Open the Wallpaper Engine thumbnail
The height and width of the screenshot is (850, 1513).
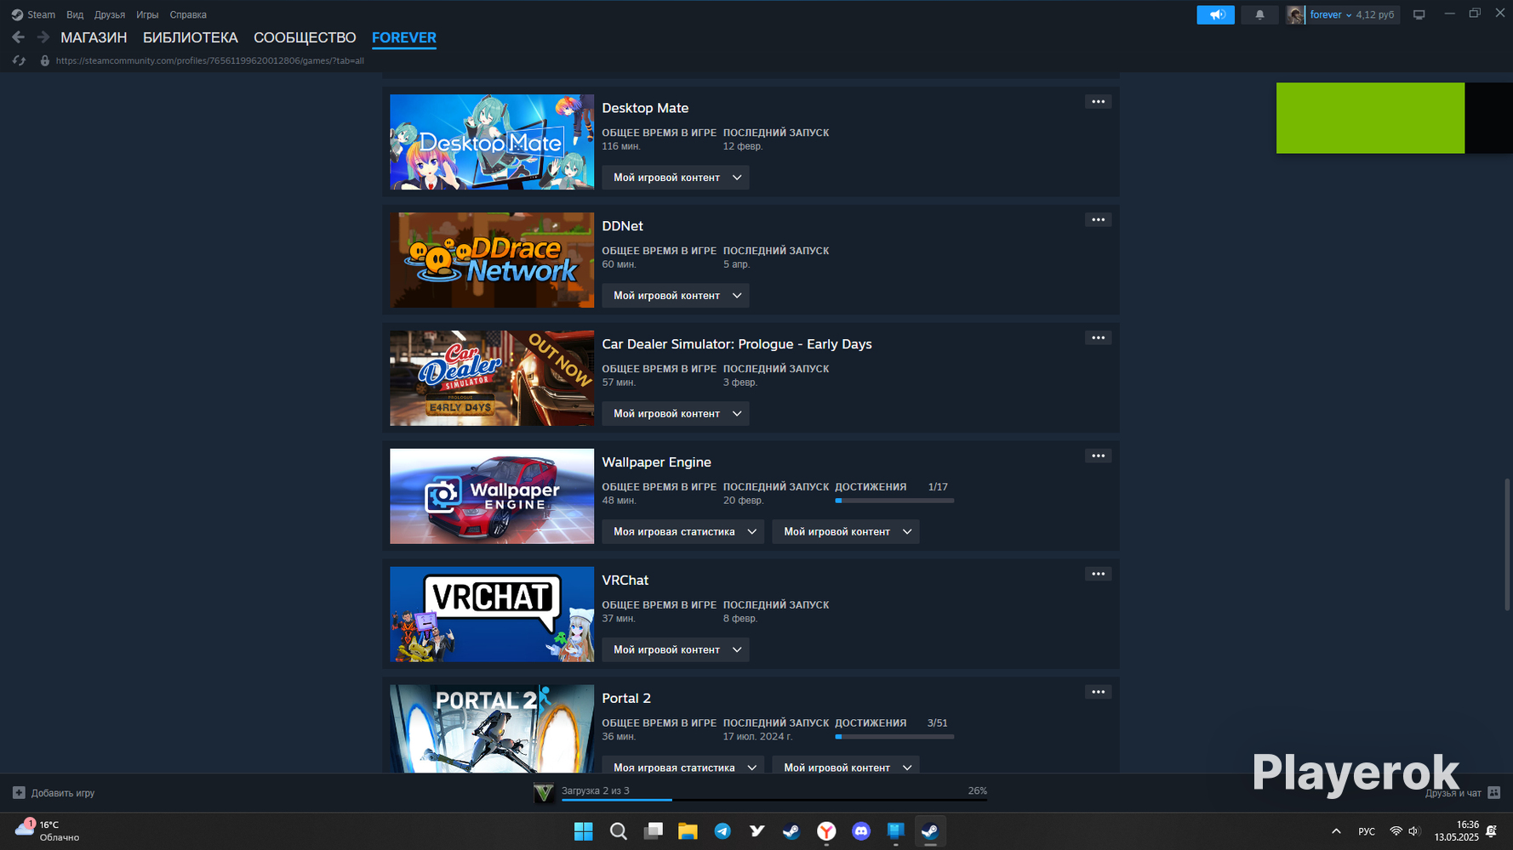coord(492,496)
